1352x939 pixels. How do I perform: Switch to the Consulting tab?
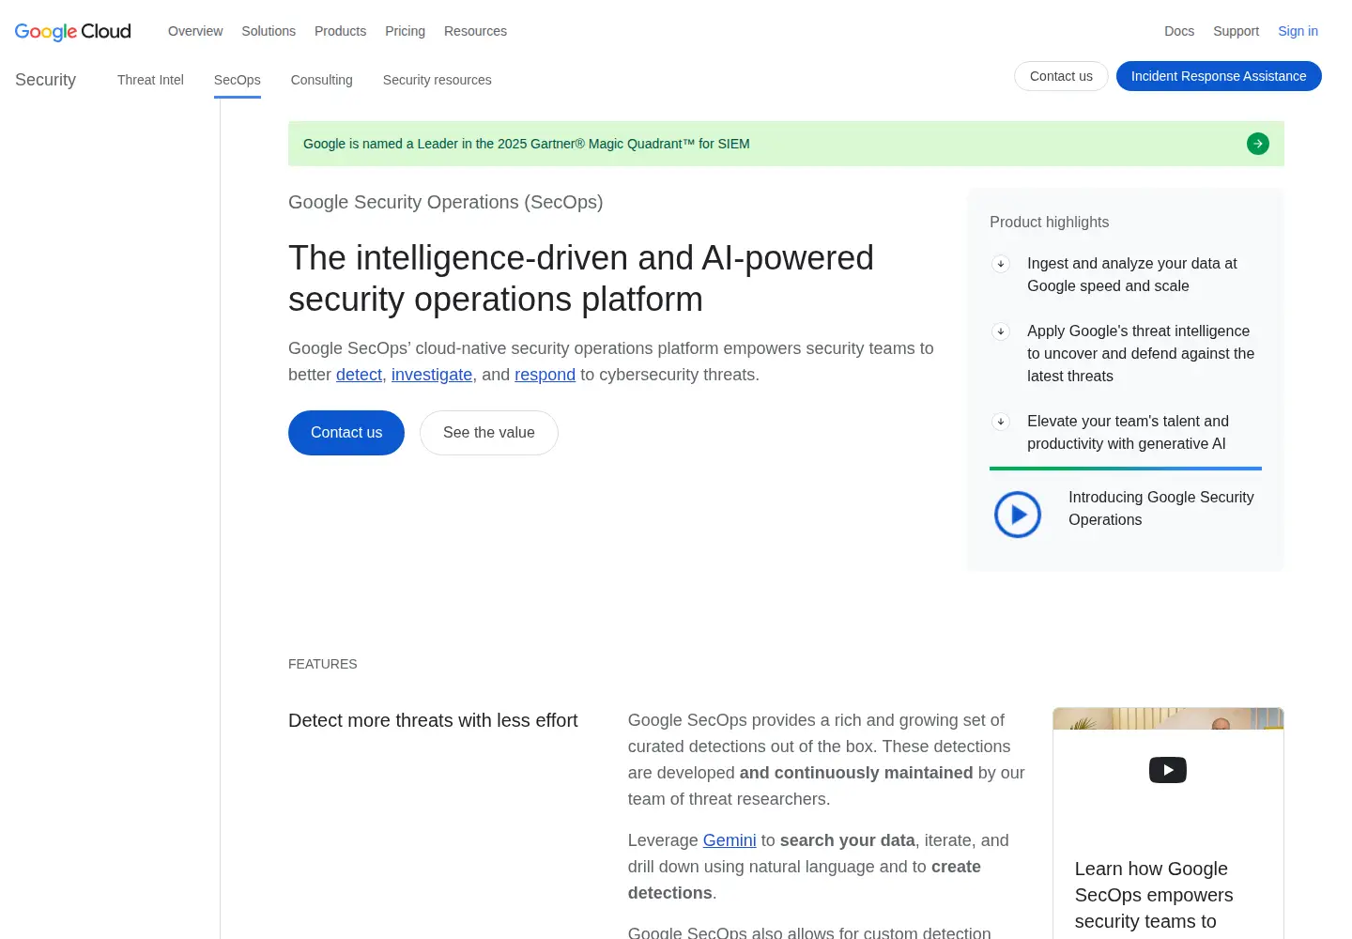point(322,80)
